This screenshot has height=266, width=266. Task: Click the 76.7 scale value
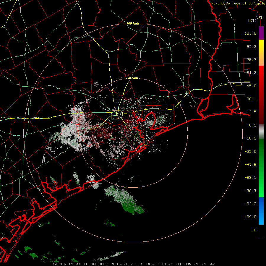tap(252, 59)
